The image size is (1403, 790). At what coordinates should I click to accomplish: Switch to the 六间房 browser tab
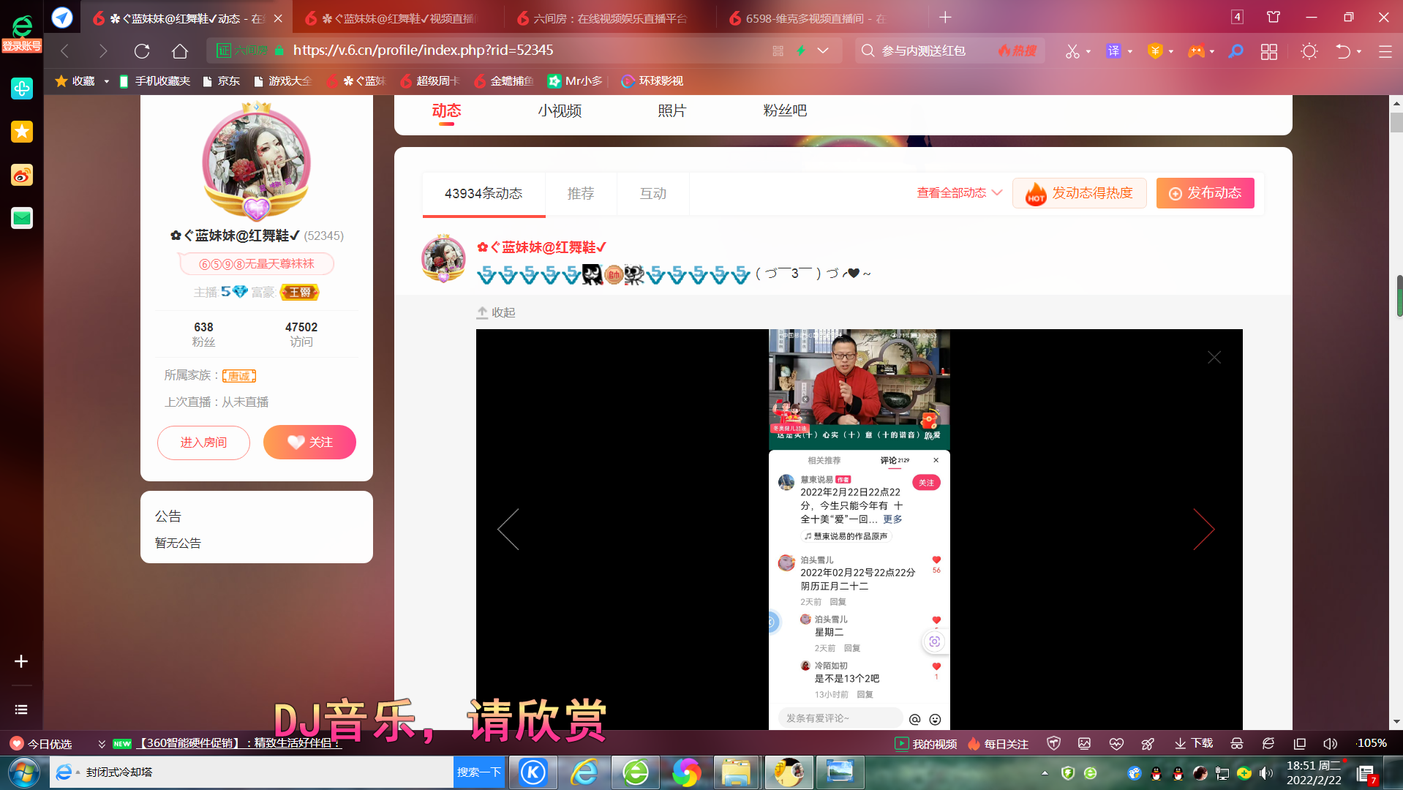click(x=610, y=18)
